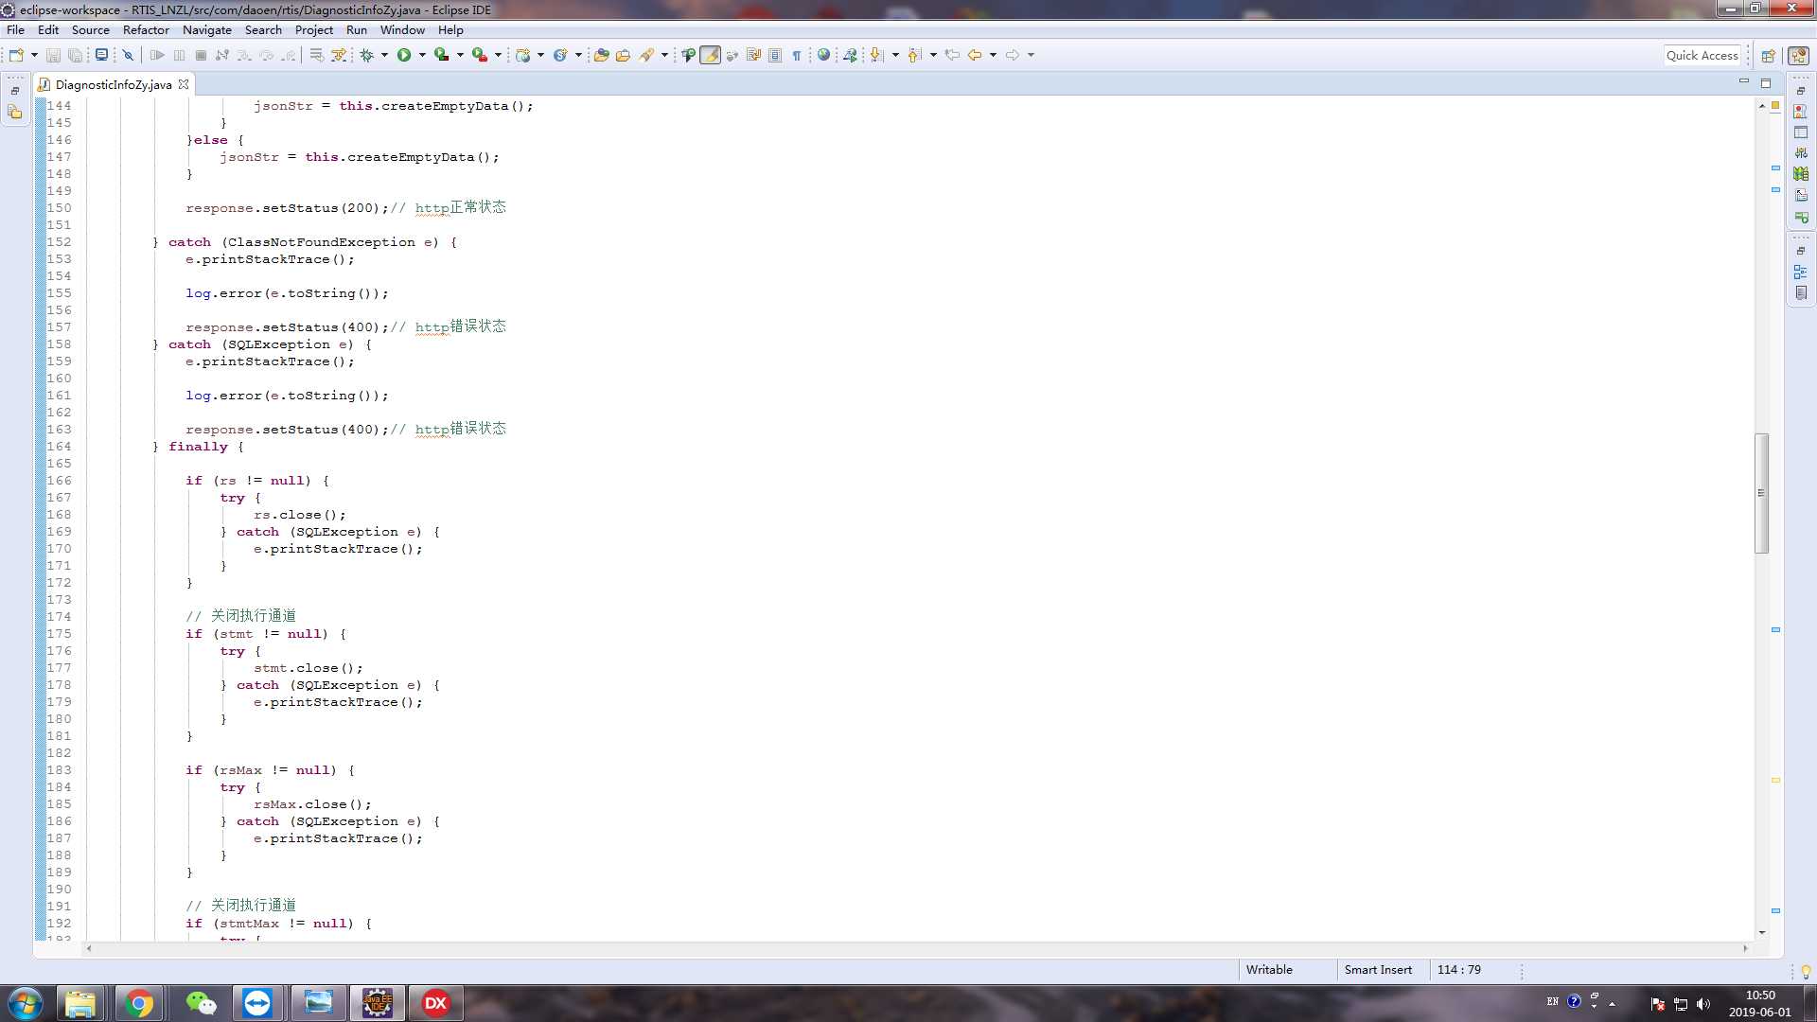Open the Refactor menu
The height and width of the screenshot is (1022, 1817).
point(146,29)
